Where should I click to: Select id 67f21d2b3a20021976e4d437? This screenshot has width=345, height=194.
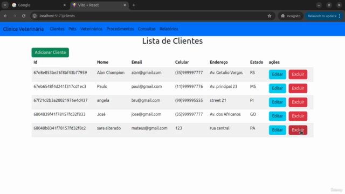point(60,100)
